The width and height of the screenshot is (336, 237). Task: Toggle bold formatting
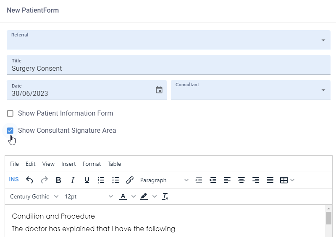58,180
